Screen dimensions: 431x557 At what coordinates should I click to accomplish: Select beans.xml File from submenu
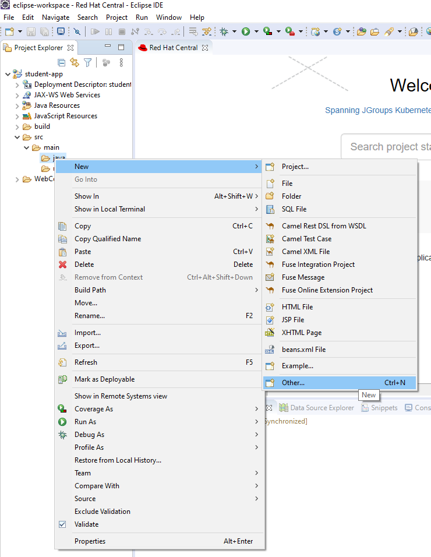coord(340,350)
